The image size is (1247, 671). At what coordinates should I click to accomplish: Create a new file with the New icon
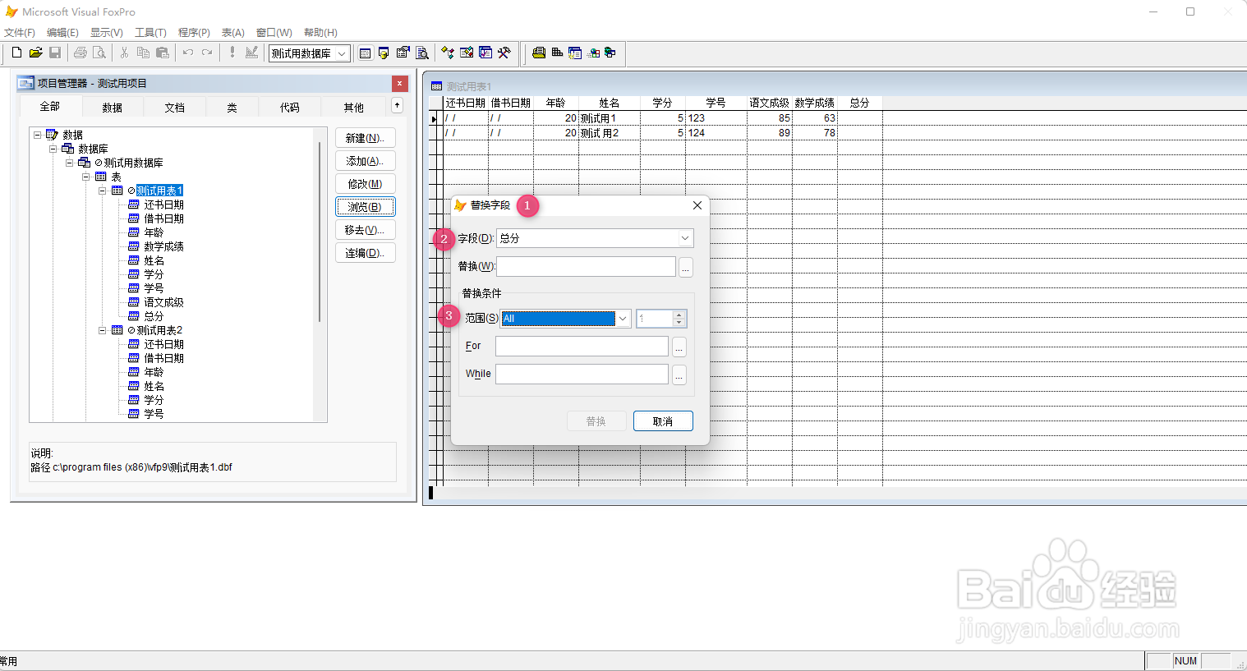point(16,53)
